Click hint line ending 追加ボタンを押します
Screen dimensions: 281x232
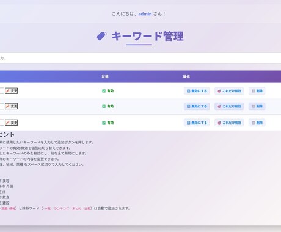tap(46, 142)
